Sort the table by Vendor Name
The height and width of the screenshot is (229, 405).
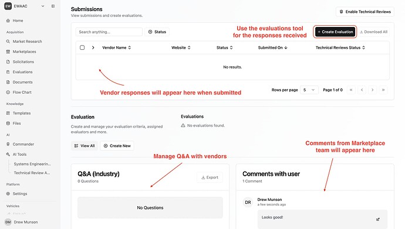tap(116, 47)
